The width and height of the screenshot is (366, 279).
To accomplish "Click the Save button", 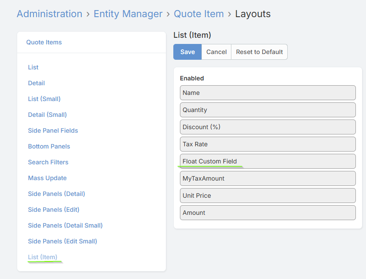I will click(187, 52).
